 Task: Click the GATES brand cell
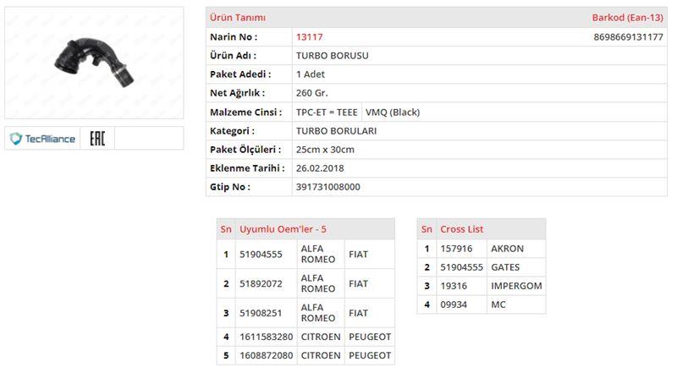[505, 267]
